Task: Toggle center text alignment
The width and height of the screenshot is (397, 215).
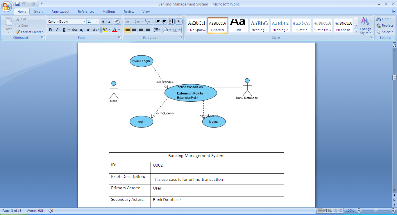Action: [134, 30]
